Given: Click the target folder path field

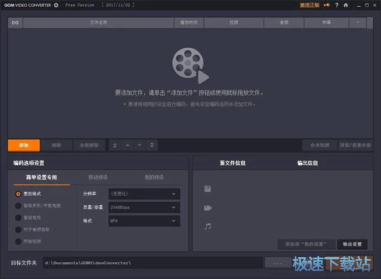Looking at the screenshot, I should (x=153, y=263).
